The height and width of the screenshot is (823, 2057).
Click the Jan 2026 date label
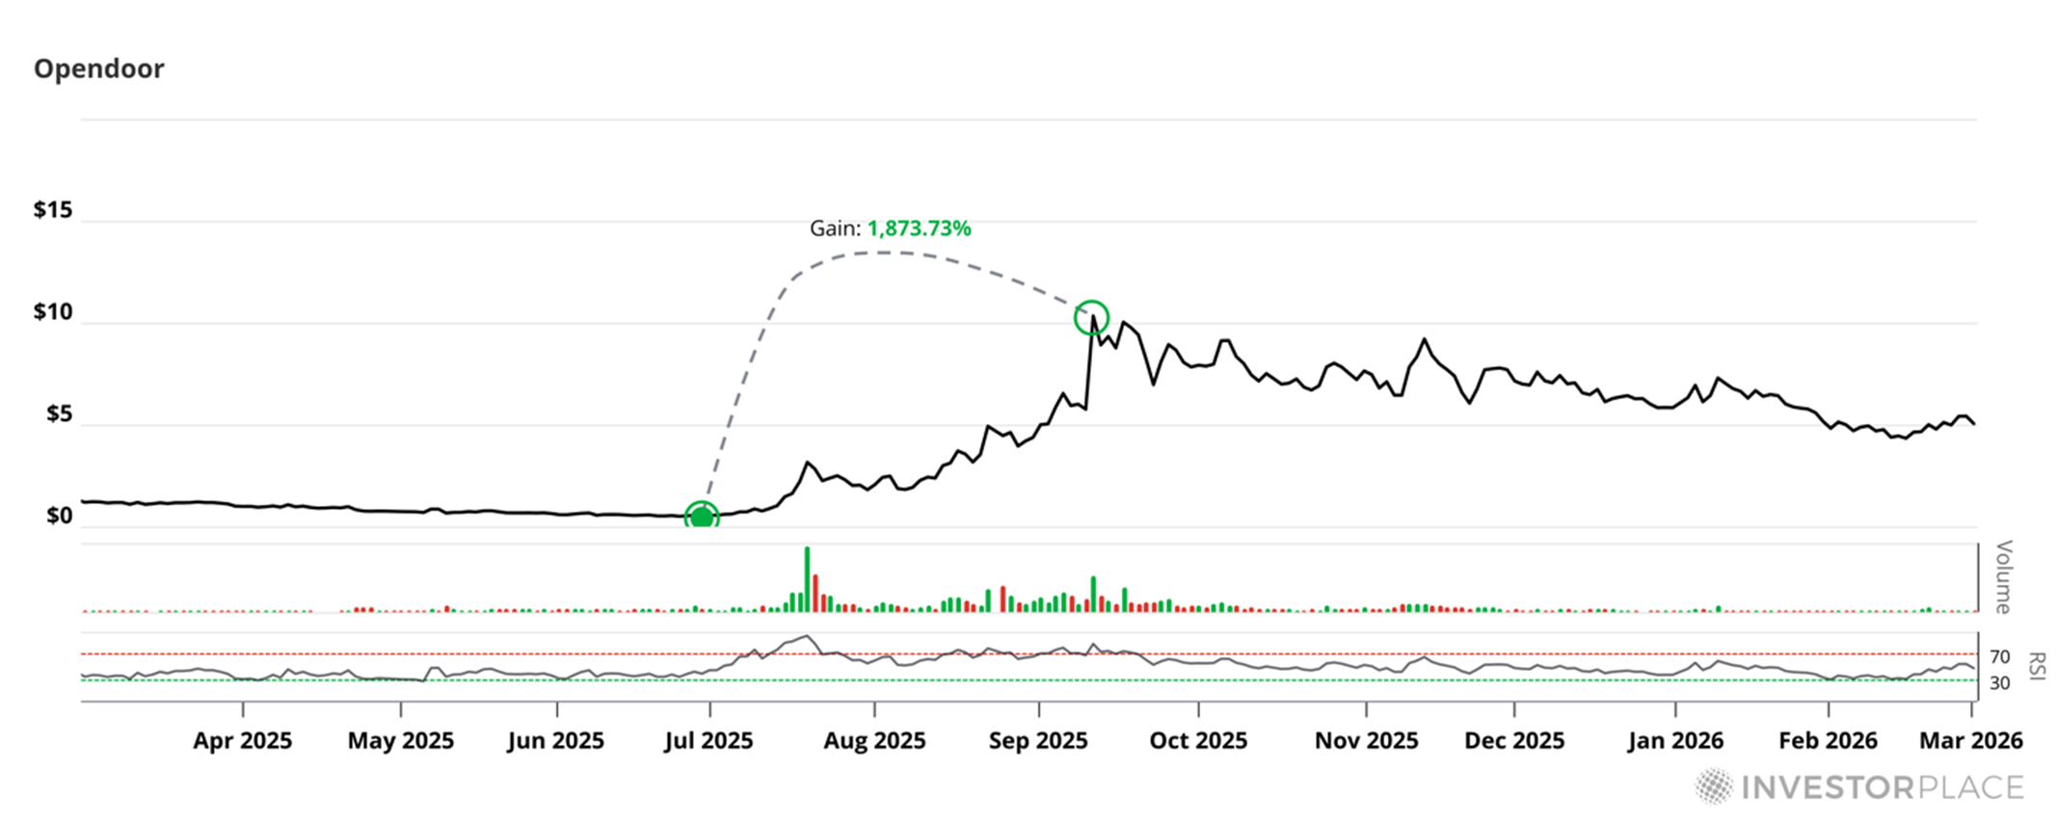click(x=1675, y=740)
